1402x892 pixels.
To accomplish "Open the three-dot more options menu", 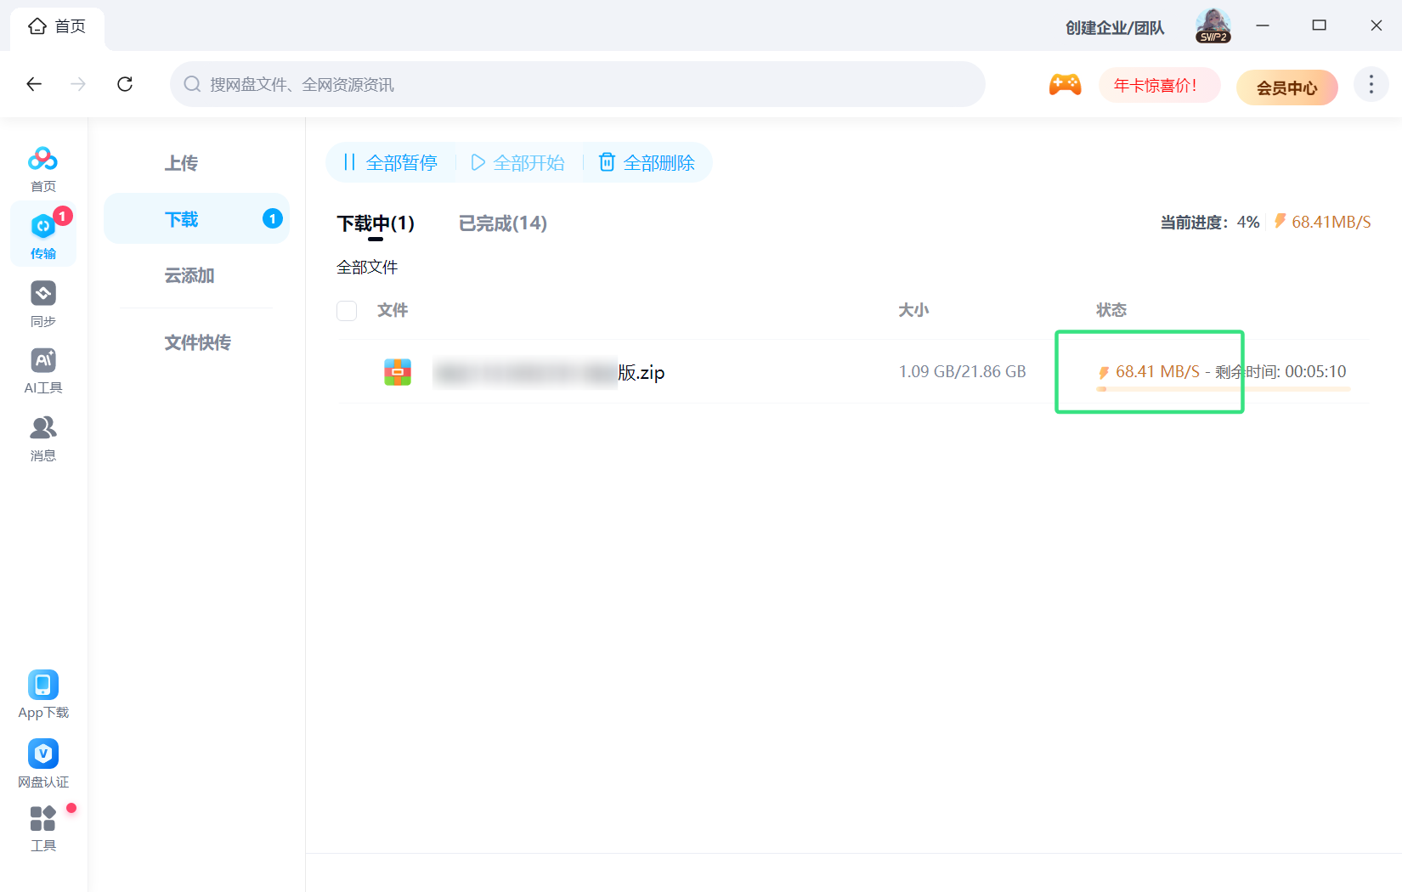I will 1371,84.
